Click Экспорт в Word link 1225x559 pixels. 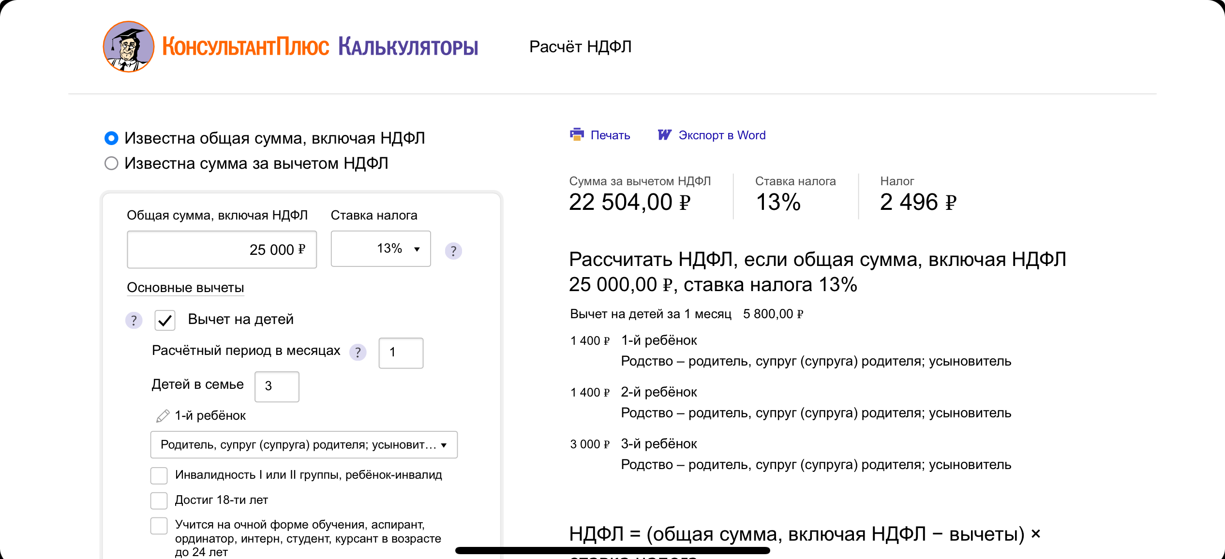(x=722, y=135)
